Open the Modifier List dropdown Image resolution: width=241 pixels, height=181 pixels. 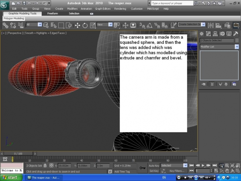click(237, 47)
